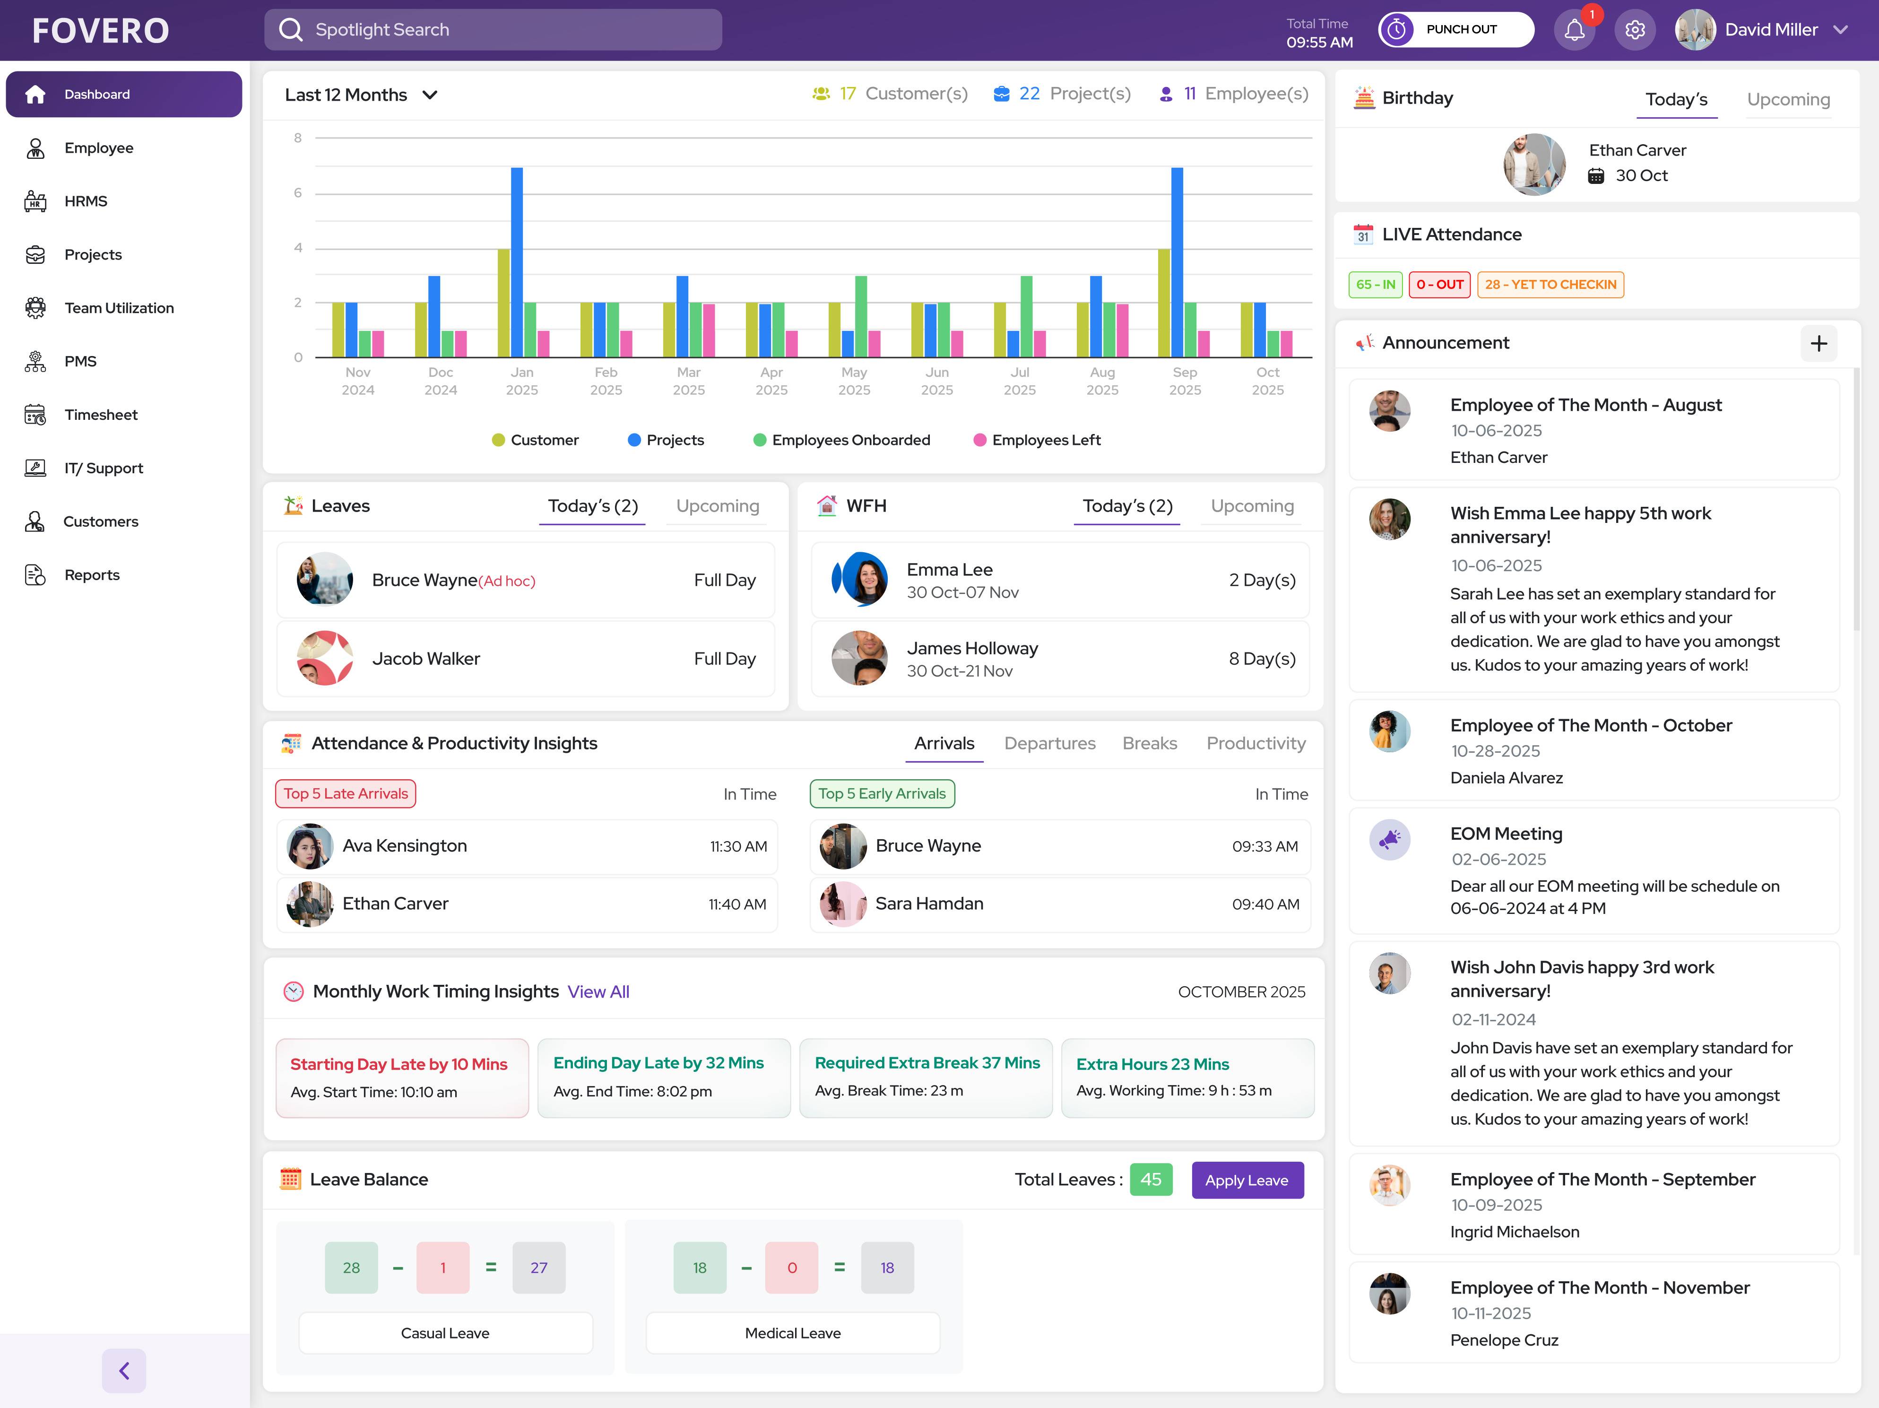Collapse sidebar with left arrow icon
Screen dimensions: 1879x1408
click(124, 1370)
